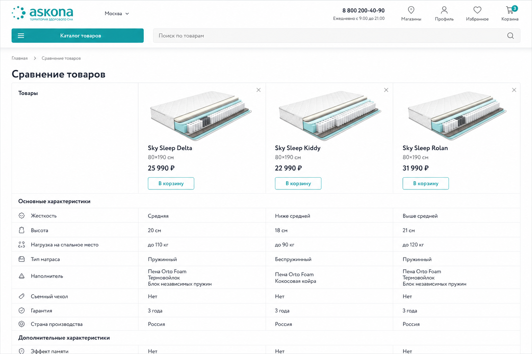
Task: Click the Гарантия row icon
Action: (21, 310)
